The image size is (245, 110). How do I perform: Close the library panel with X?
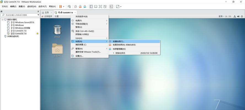38,11
